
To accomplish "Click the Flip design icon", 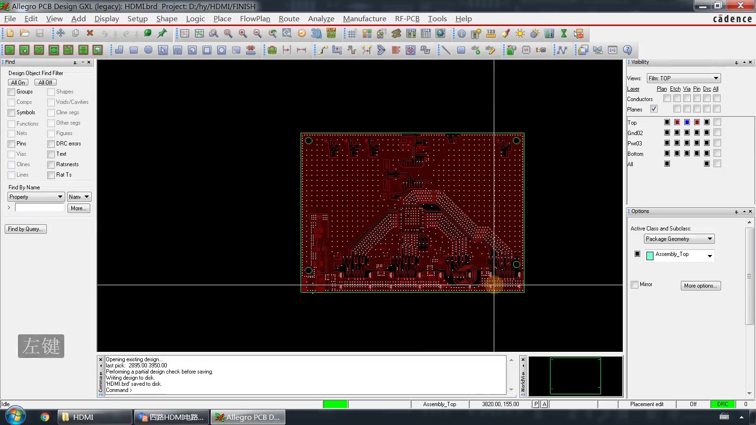I will (x=331, y=34).
